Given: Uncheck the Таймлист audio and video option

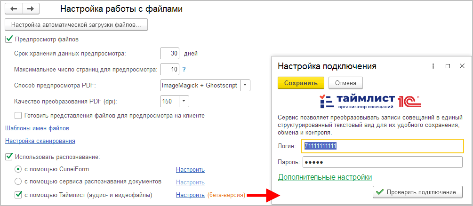Looking at the screenshot, I should (18, 195).
